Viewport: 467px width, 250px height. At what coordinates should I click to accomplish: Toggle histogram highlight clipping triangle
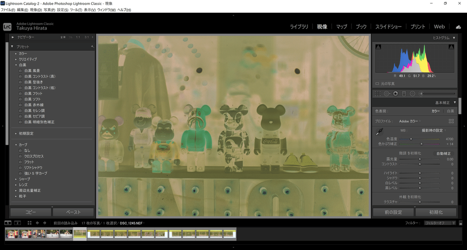451,47
